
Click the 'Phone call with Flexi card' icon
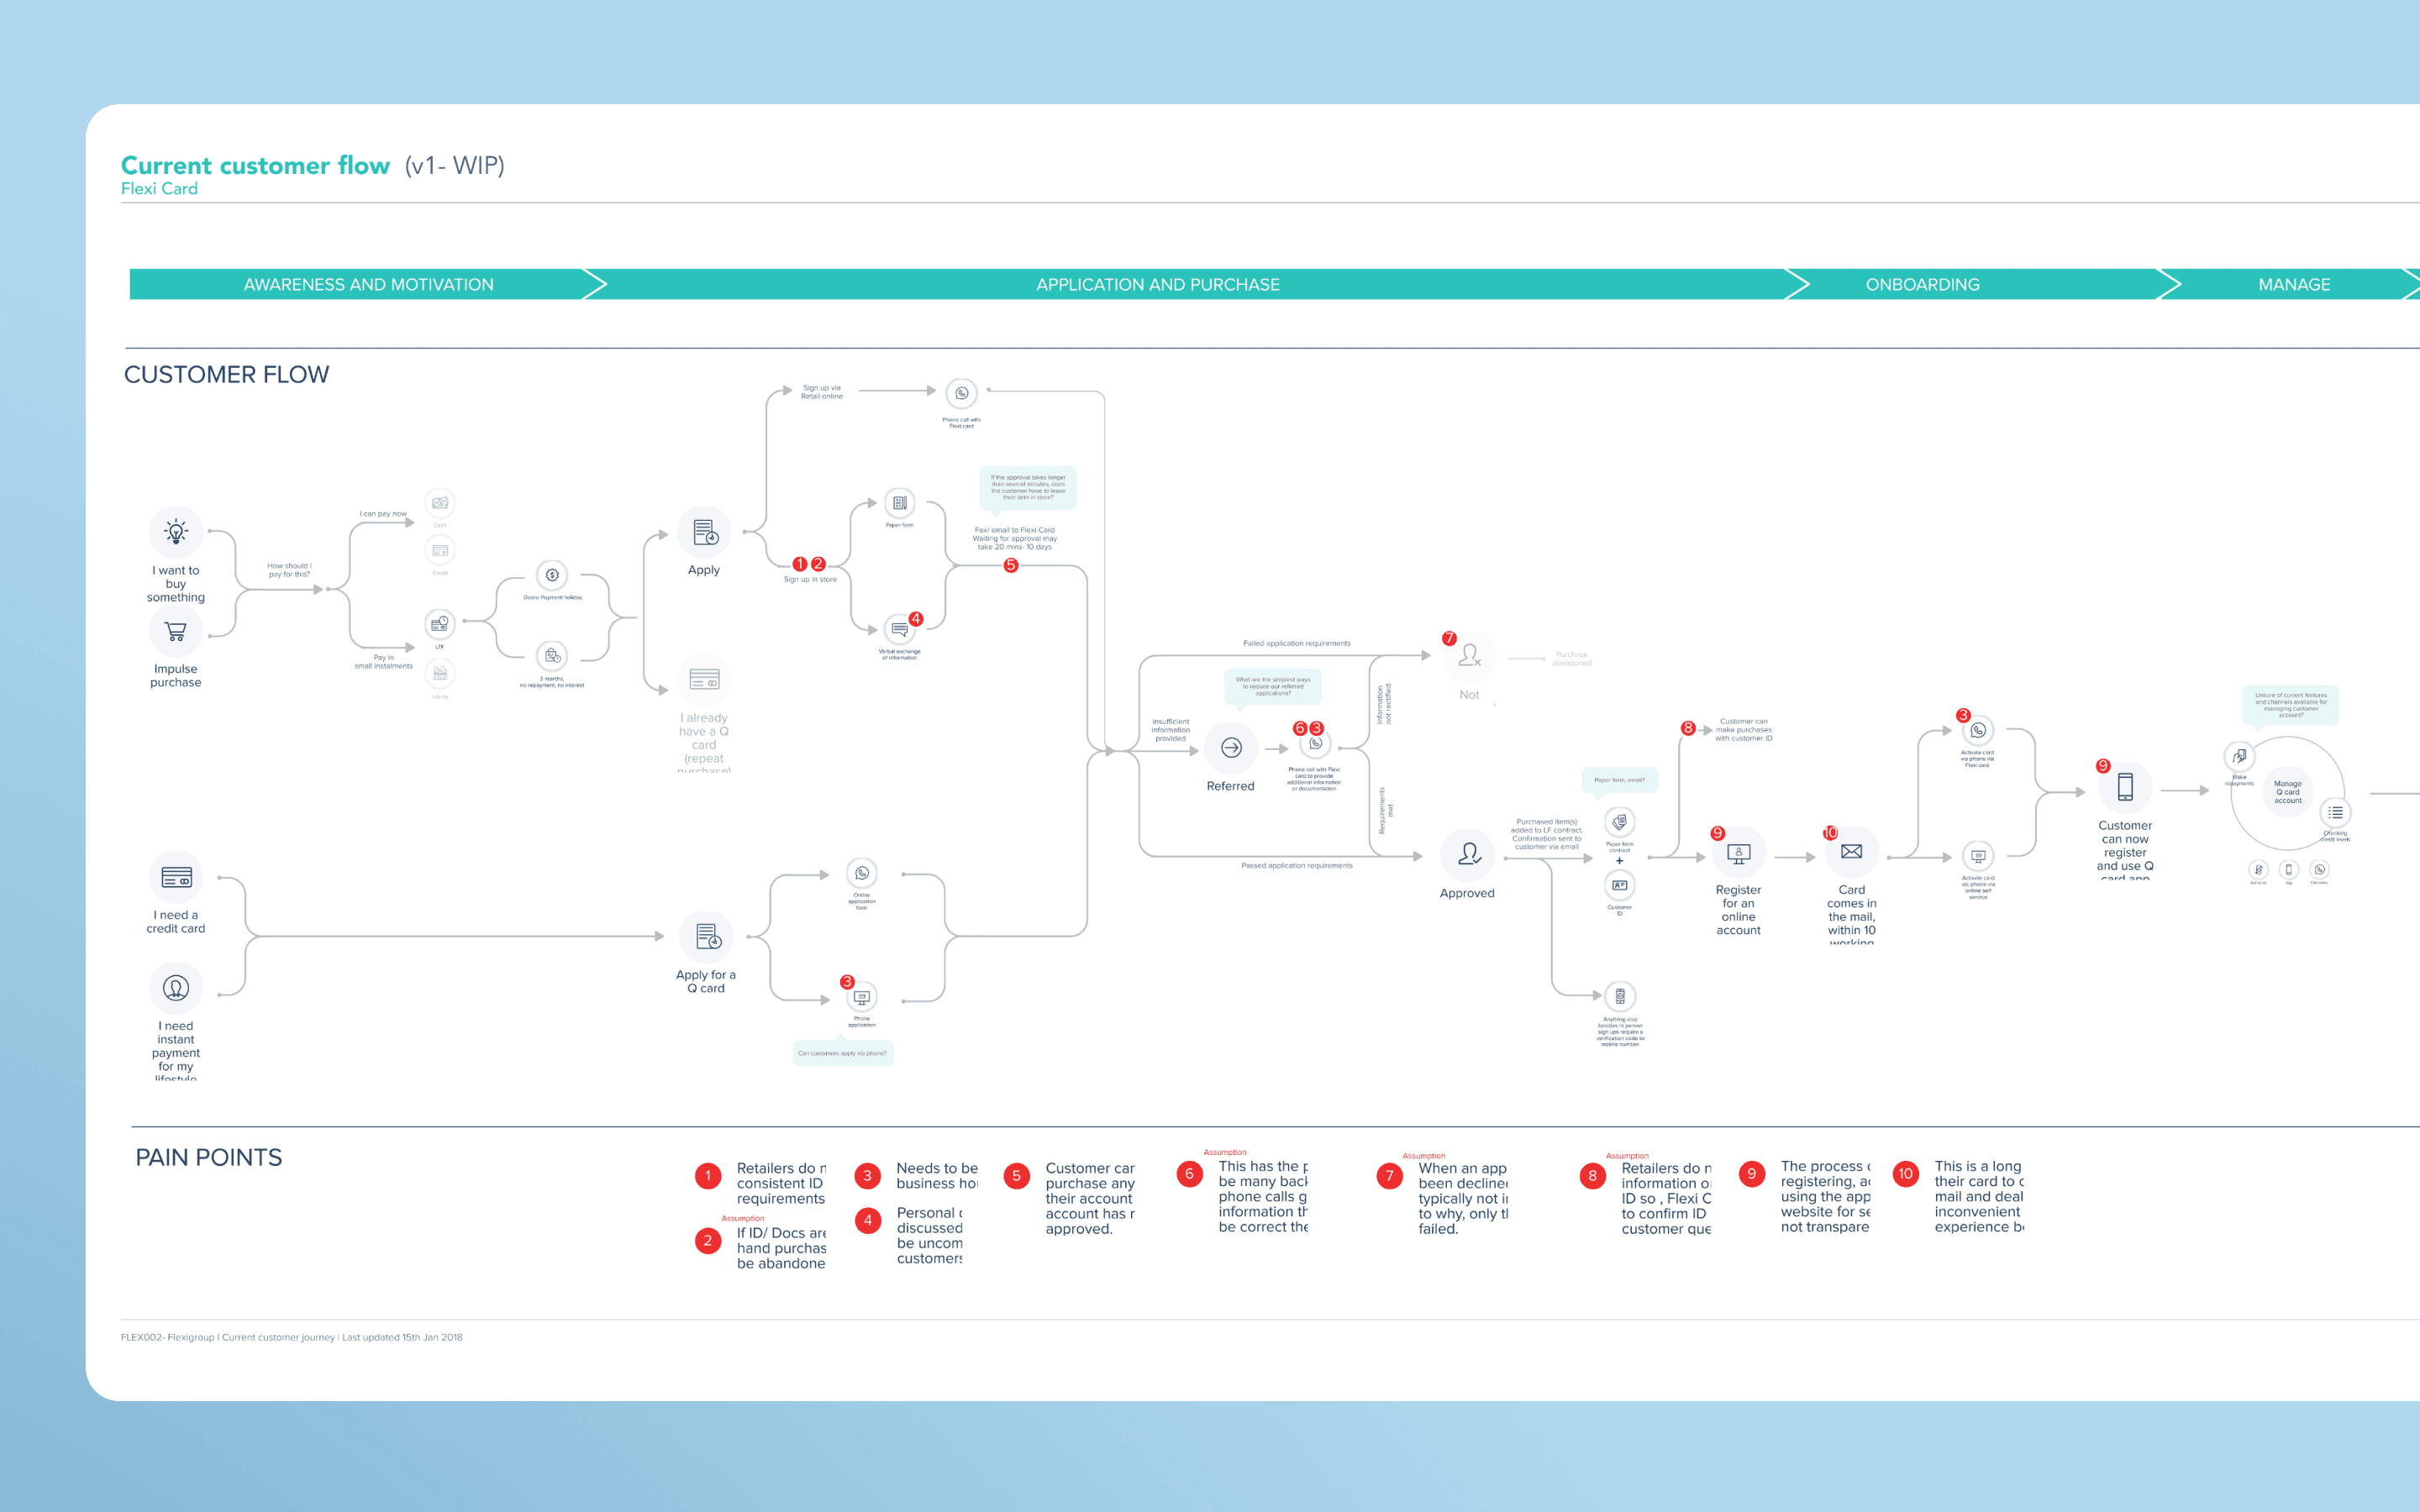962,393
